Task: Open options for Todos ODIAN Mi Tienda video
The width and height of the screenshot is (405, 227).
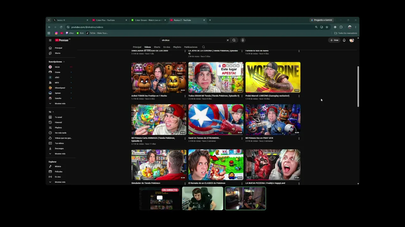Action: tap(242, 96)
